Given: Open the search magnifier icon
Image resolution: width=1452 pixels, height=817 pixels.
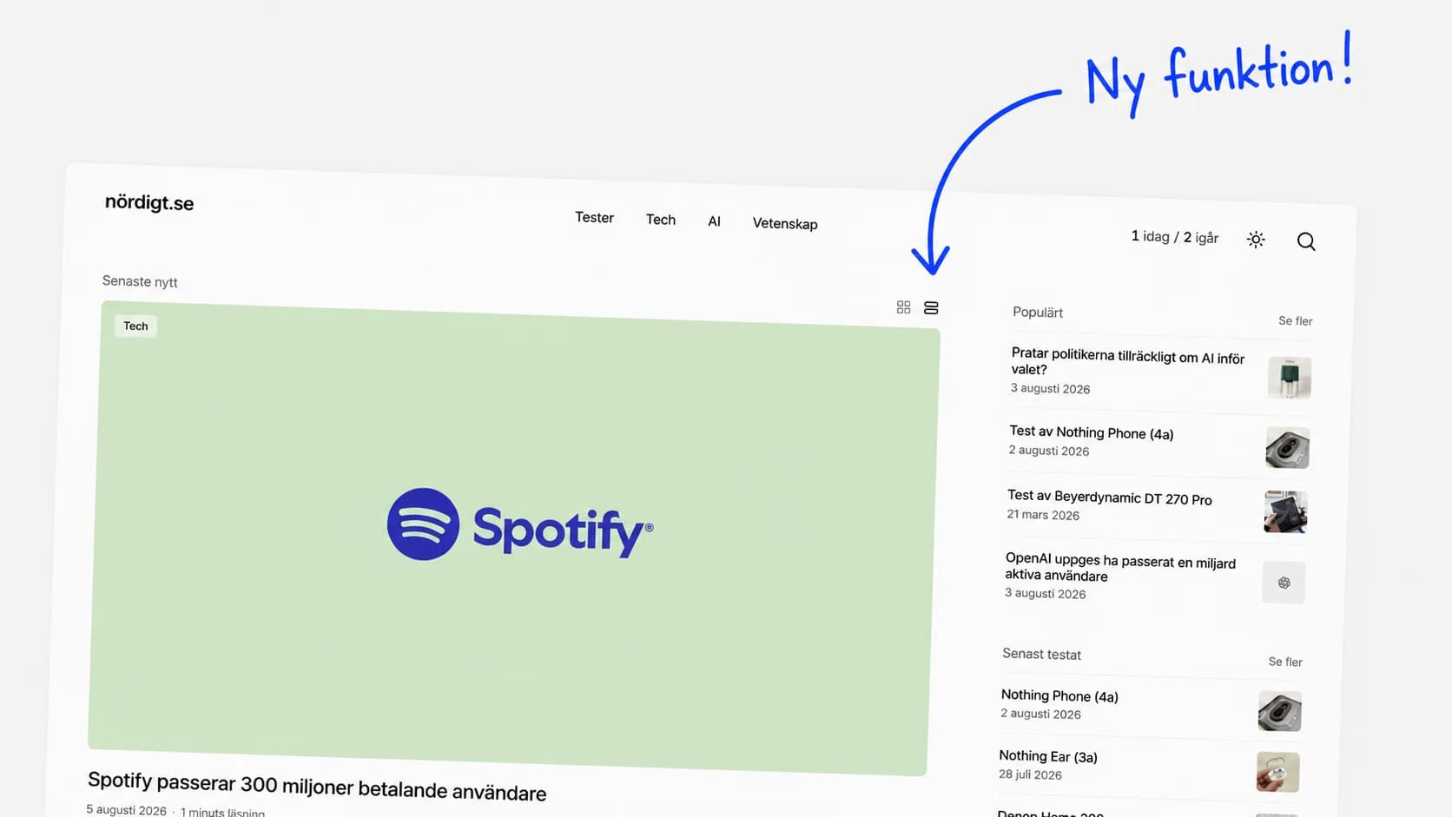Looking at the screenshot, I should (x=1306, y=241).
